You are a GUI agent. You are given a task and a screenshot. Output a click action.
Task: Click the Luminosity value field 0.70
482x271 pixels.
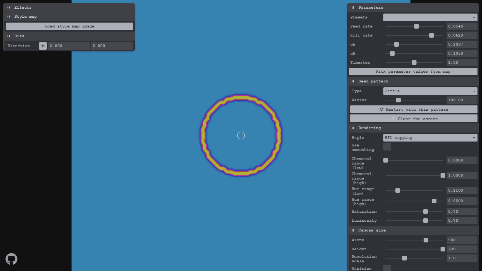462,221
